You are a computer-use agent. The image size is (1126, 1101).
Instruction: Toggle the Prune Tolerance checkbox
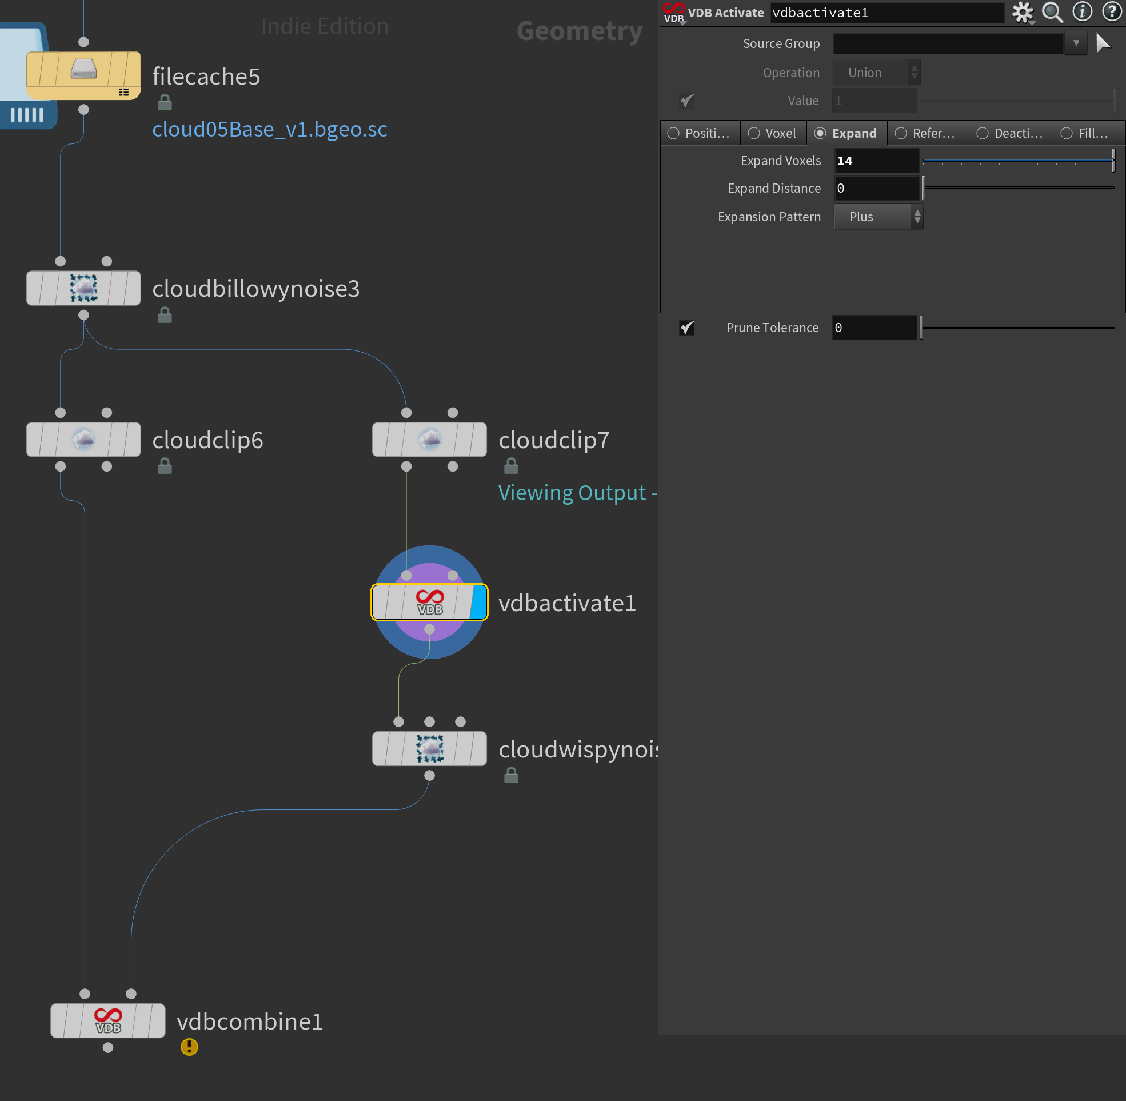[686, 326]
